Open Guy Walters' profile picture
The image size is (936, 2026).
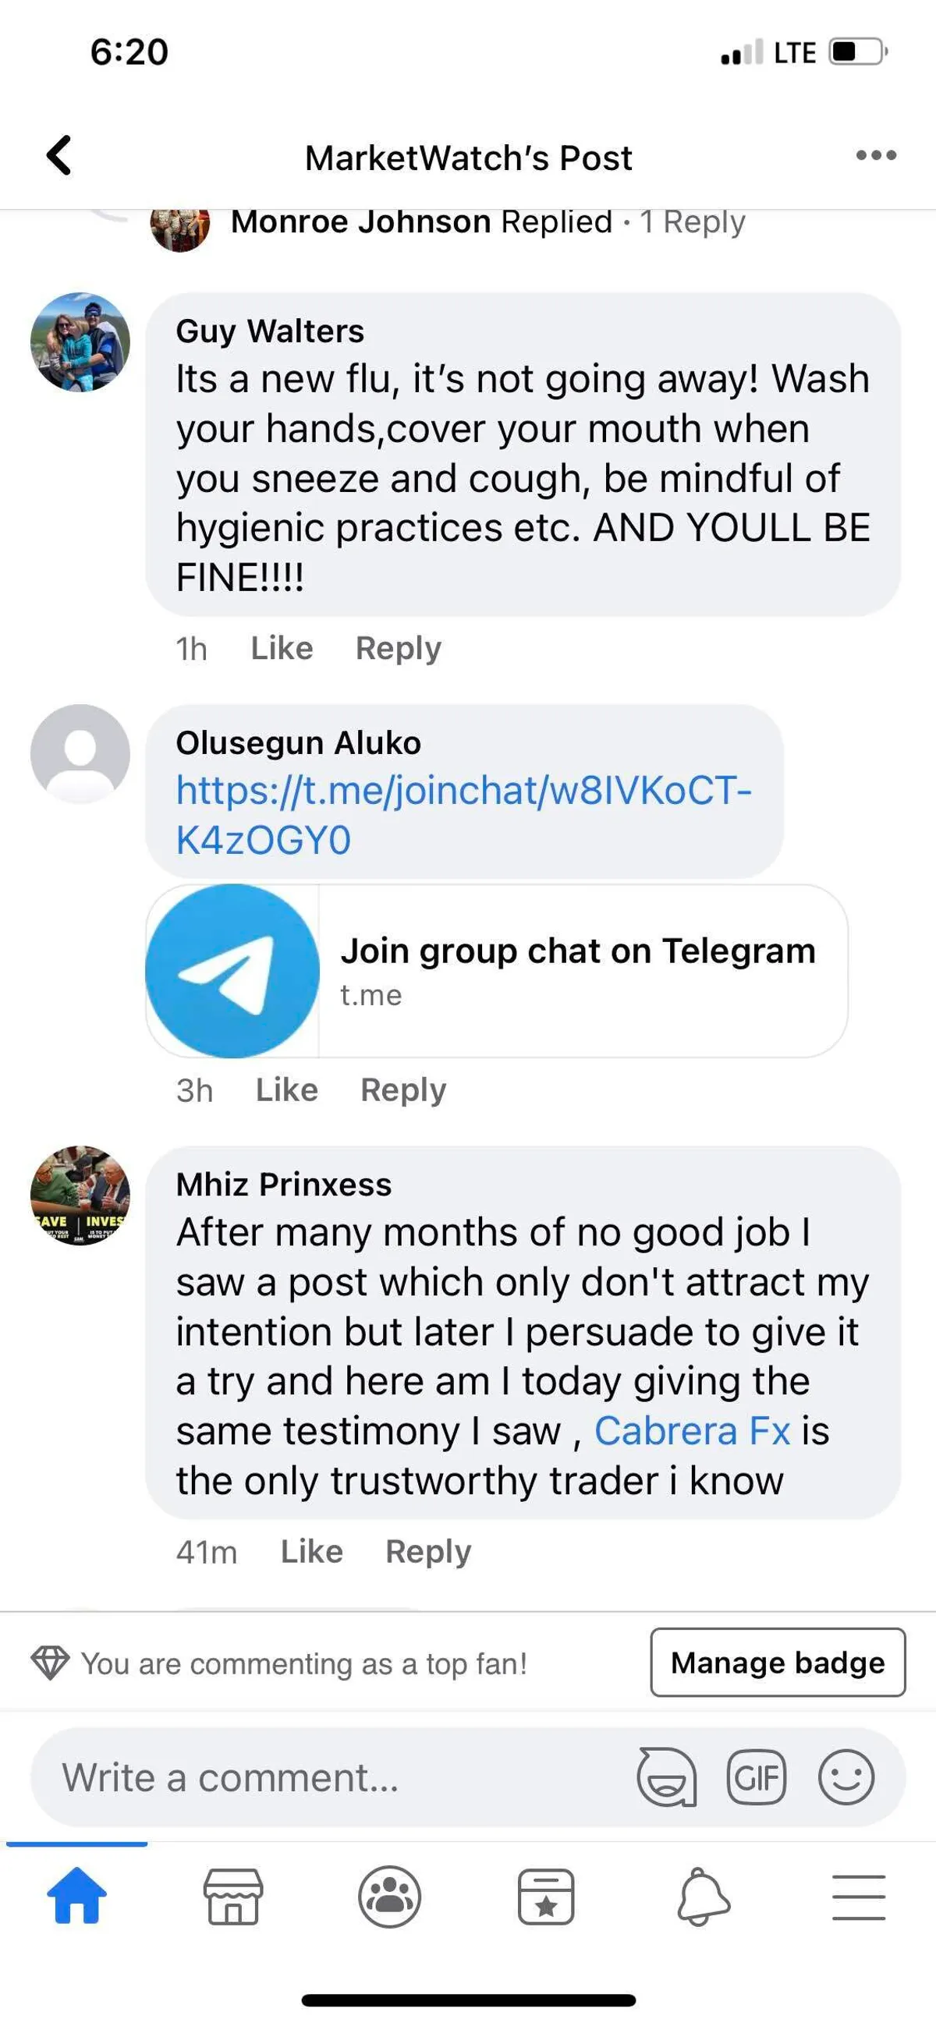pos(80,342)
